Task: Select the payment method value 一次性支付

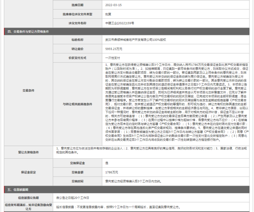Action: (x=113, y=58)
